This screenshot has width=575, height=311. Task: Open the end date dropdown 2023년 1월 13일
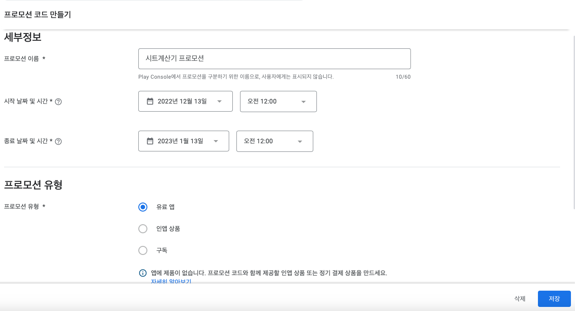(x=184, y=141)
